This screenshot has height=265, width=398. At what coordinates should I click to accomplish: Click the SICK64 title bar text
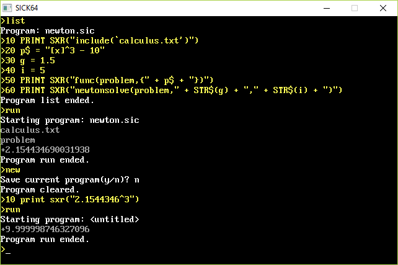click(x=27, y=8)
